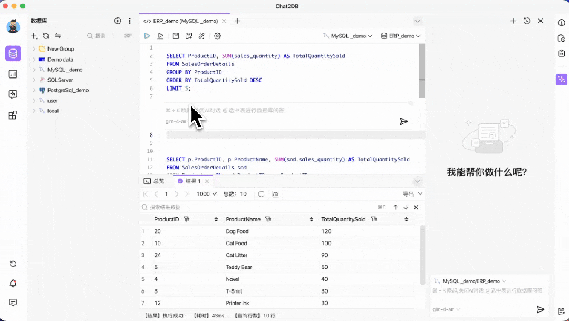Sort the ProductID column
Image resolution: width=569 pixels, height=321 pixels.
216,219
